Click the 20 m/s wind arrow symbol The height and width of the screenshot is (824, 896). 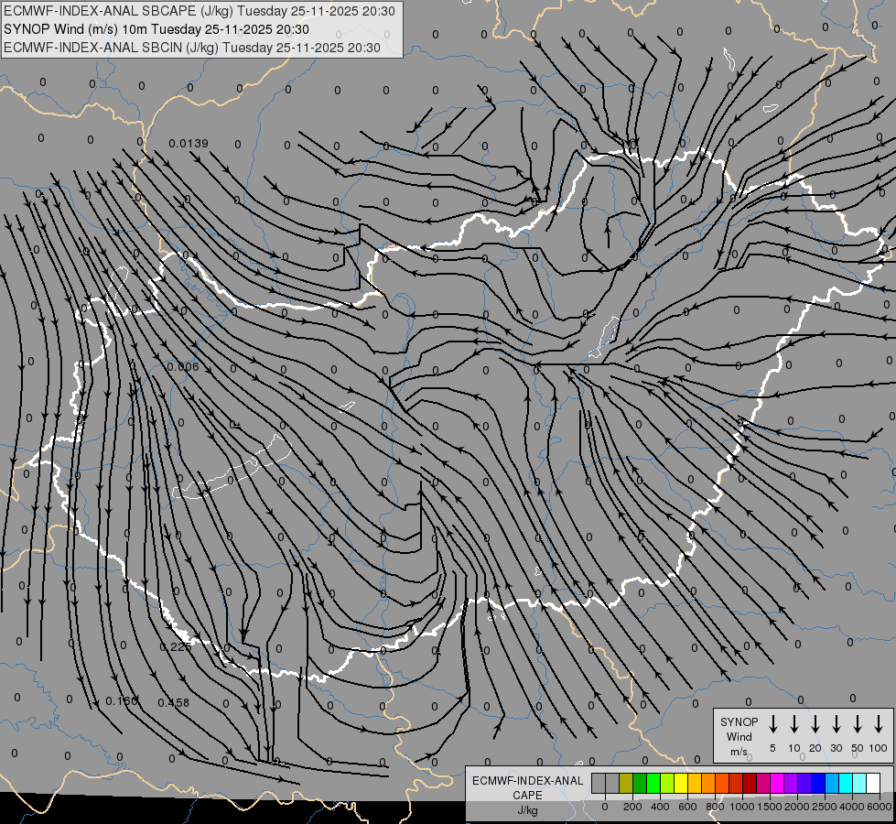[815, 724]
